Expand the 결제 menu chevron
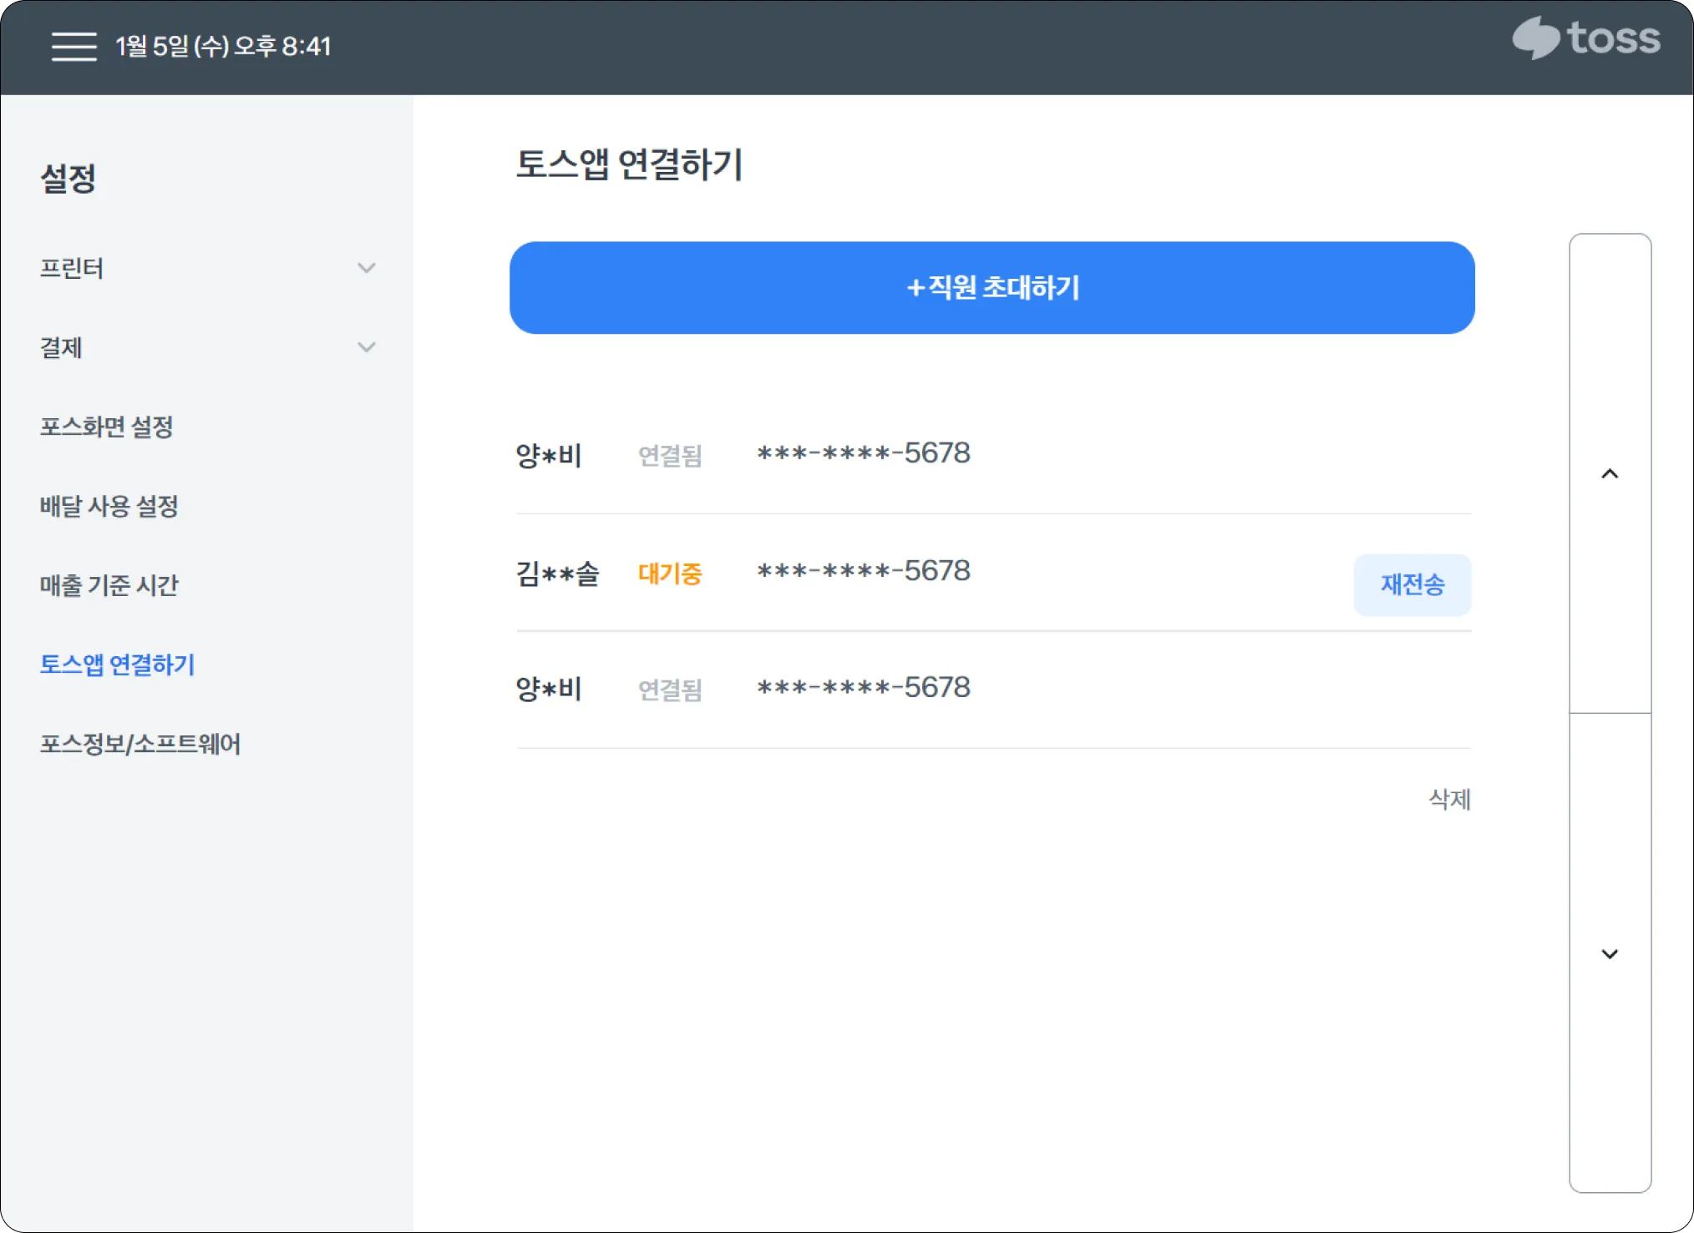The image size is (1694, 1233). coord(366,347)
